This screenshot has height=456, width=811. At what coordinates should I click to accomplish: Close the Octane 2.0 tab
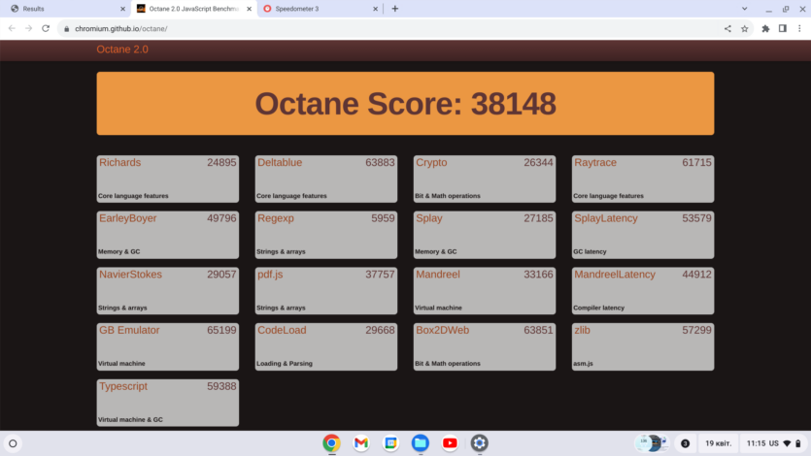[x=250, y=9]
